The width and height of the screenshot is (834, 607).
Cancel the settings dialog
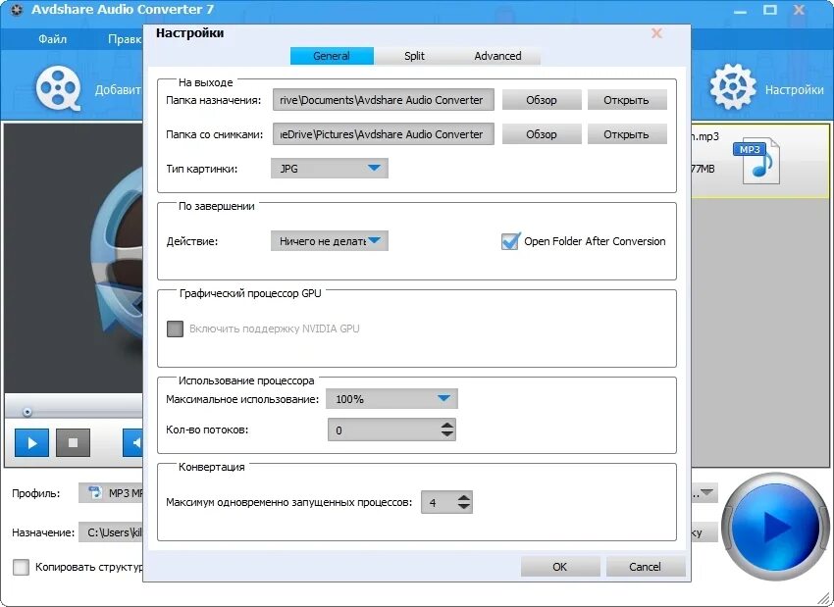(646, 567)
